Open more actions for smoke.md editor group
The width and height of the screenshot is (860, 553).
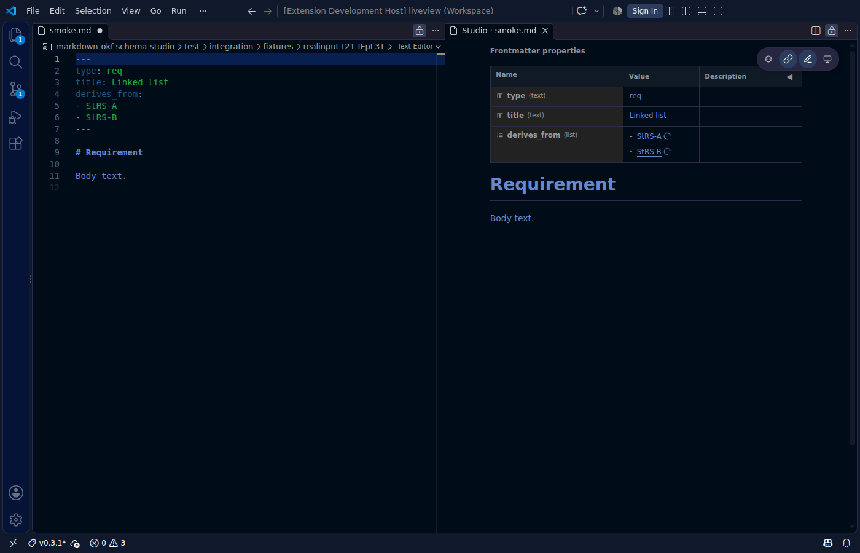coord(436,31)
